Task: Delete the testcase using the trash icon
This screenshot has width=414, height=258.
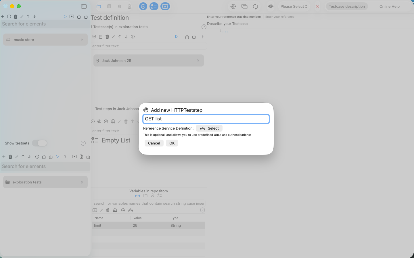Action: [x=107, y=36]
